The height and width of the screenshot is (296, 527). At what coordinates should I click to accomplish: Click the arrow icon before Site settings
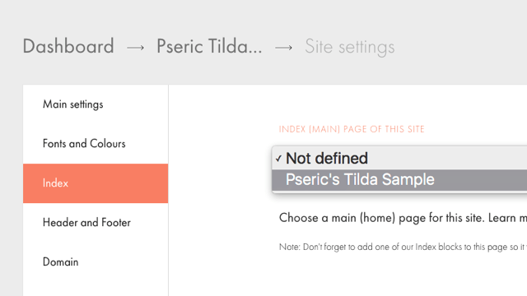point(283,48)
